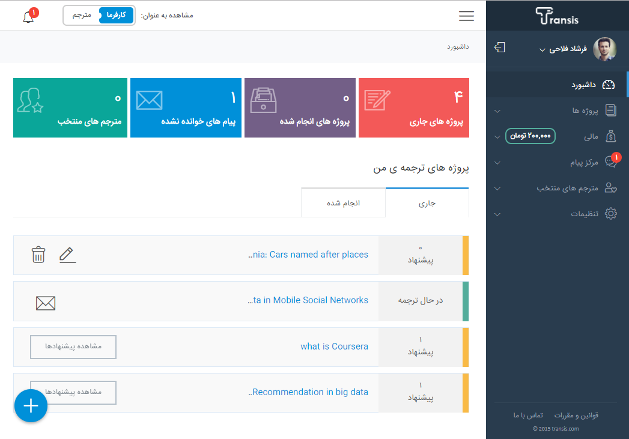This screenshot has height=439, width=629.
Task: Select the انجام شده tab
Action: pos(344,203)
